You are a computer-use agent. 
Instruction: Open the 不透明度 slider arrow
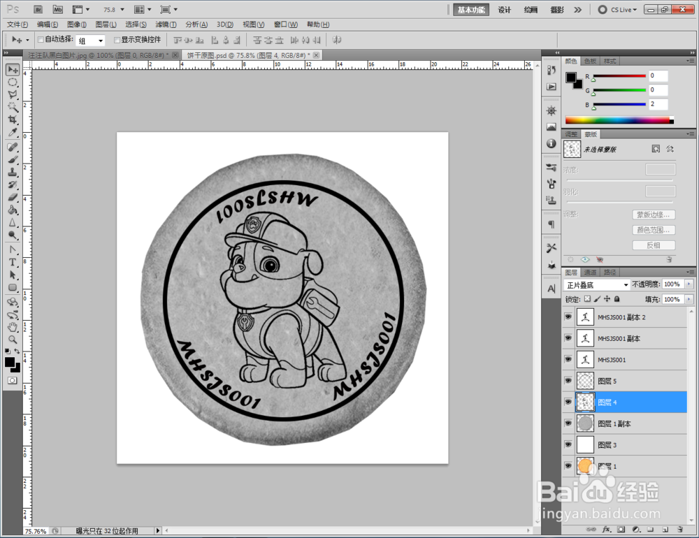click(x=689, y=284)
